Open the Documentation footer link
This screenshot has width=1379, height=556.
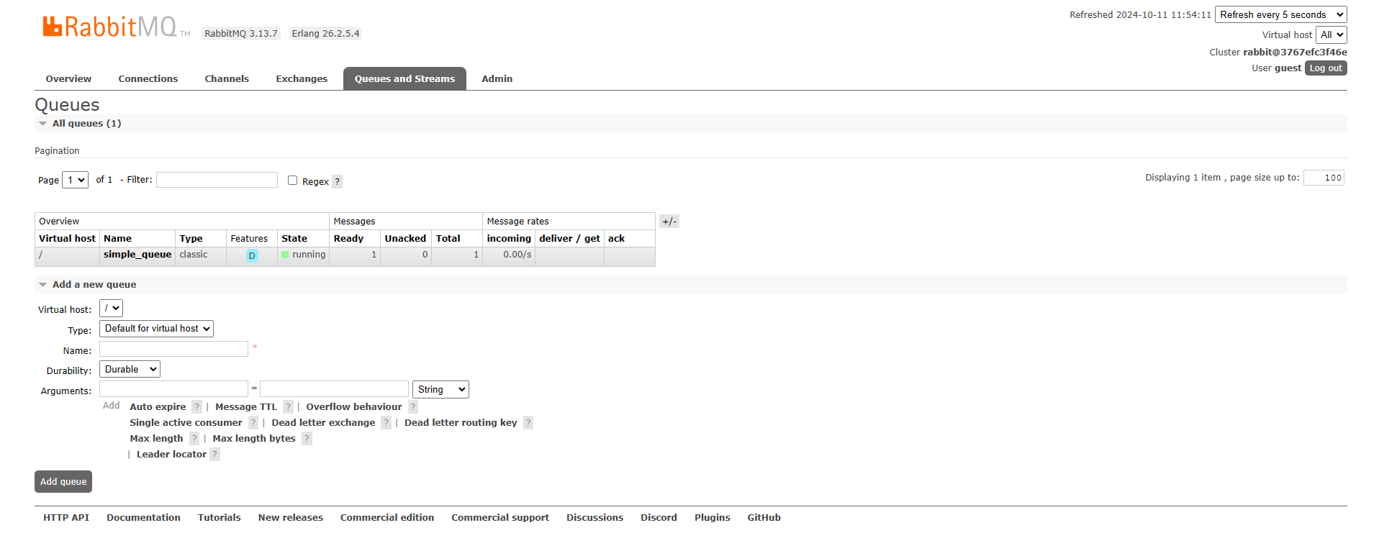pyautogui.click(x=143, y=518)
